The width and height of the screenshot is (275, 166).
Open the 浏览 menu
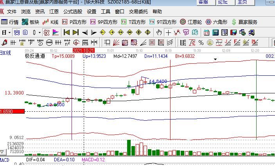point(26,12)
